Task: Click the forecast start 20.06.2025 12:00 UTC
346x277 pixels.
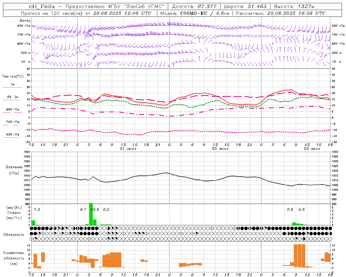Action: click(x=122, y=13)
